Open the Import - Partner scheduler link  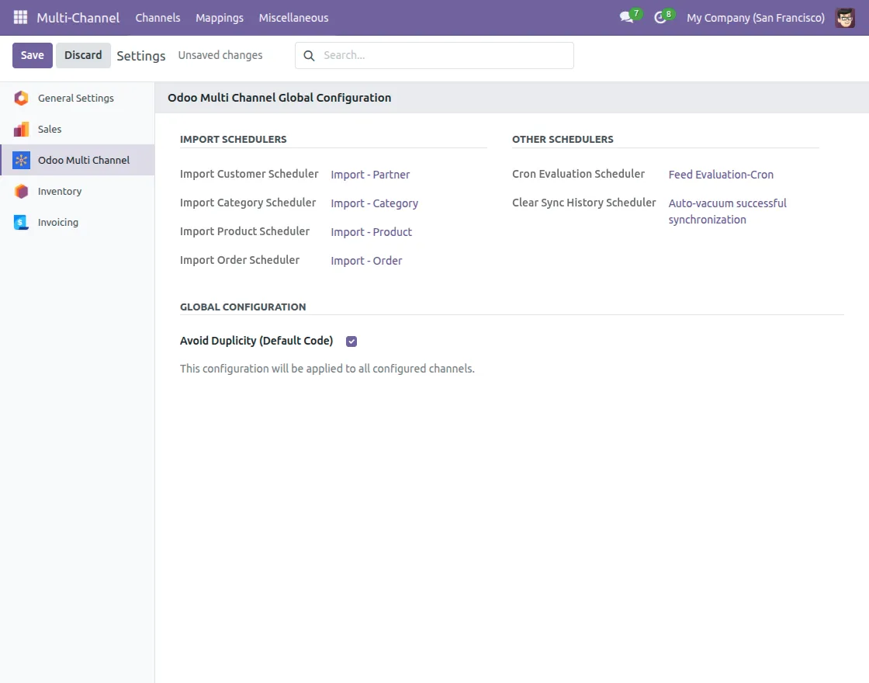coord(370,174)
